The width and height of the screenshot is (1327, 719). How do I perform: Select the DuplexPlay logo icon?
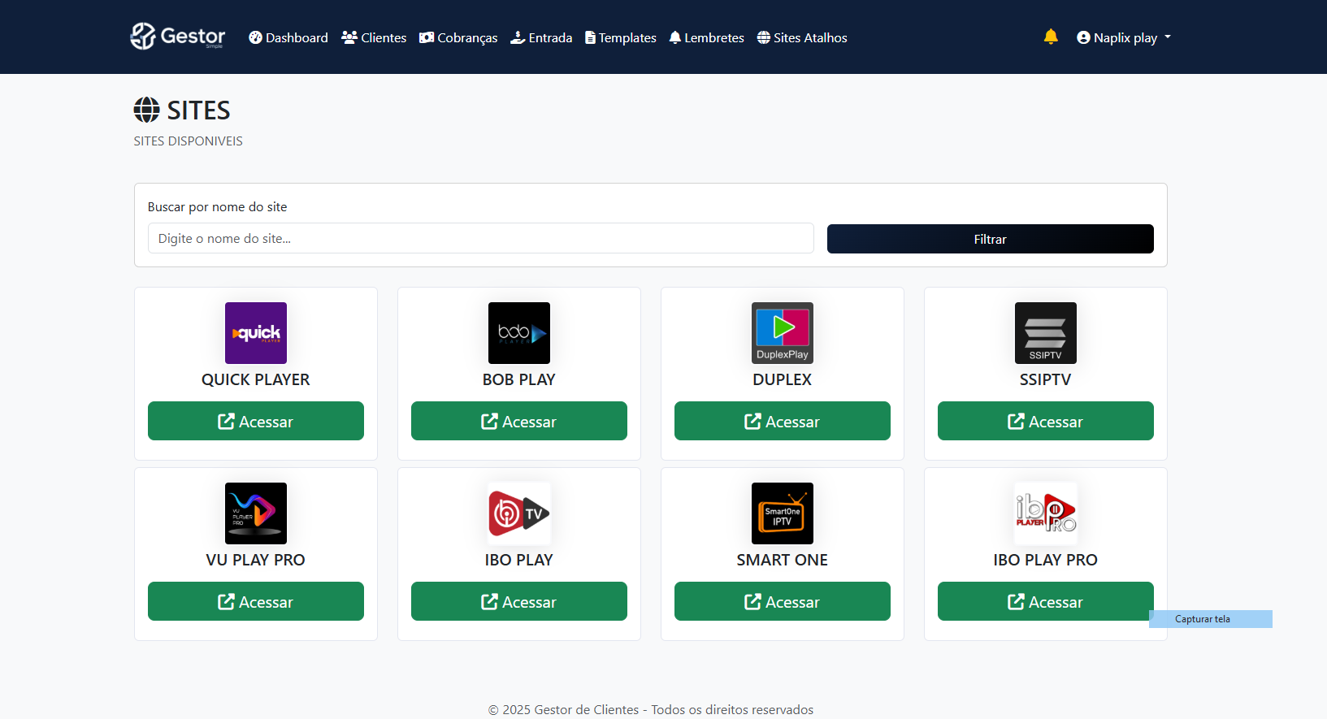[782, 333]
